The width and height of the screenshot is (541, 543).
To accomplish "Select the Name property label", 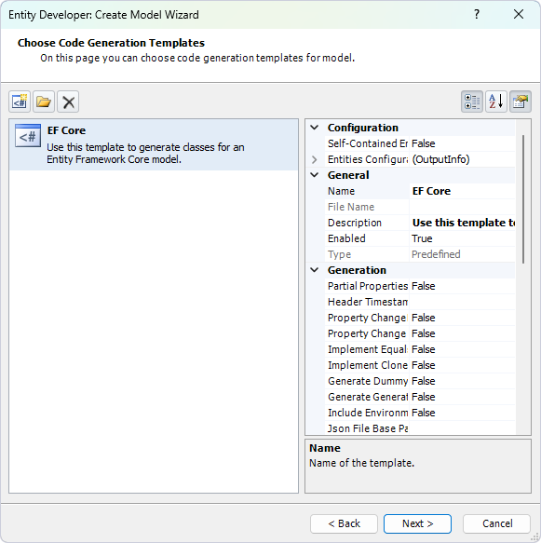I will 341,191.
